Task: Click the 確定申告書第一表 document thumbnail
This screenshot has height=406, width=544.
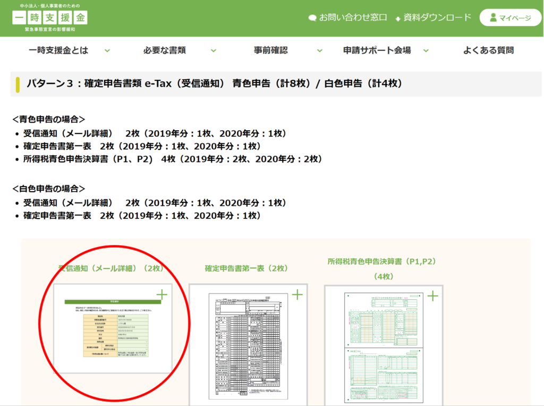Action: tap(248, 345)
